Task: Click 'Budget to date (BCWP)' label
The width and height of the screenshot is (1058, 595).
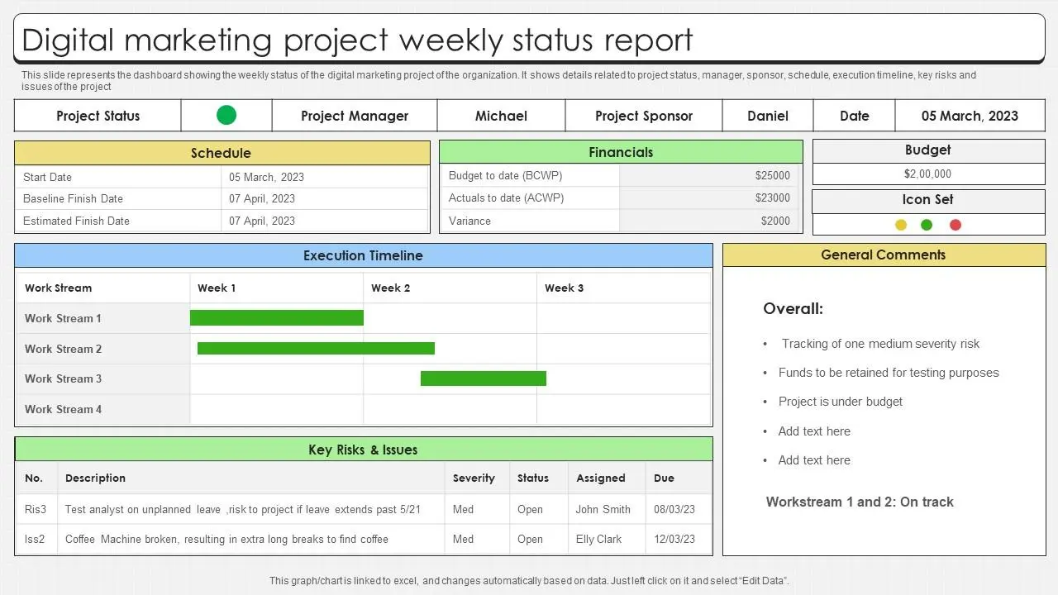Action: [506, 175]
